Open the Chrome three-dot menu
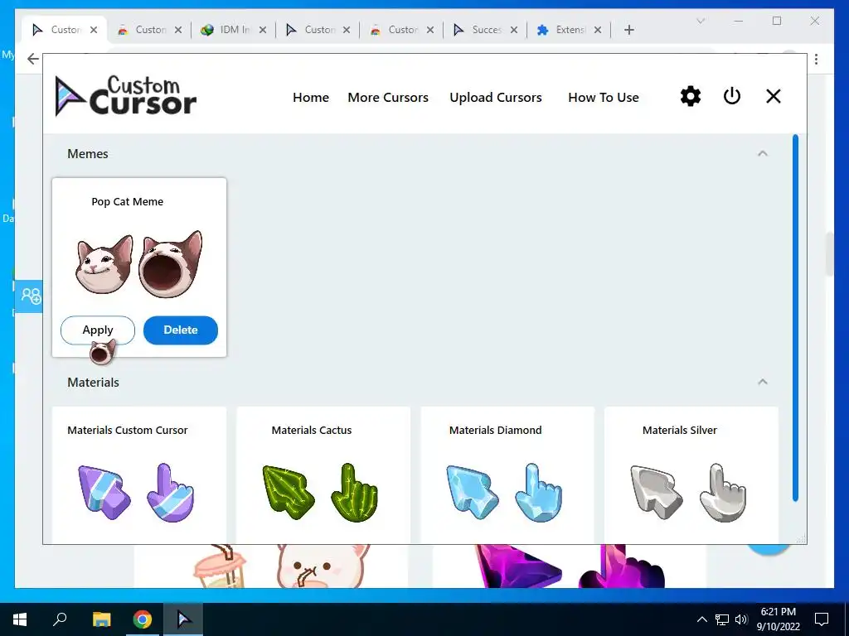Viewport: 849px width, 636px height. click(816, 59)
